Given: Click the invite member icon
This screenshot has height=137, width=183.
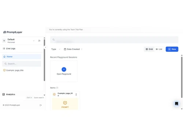Looking at the screenshot, I should coord(39,41).
